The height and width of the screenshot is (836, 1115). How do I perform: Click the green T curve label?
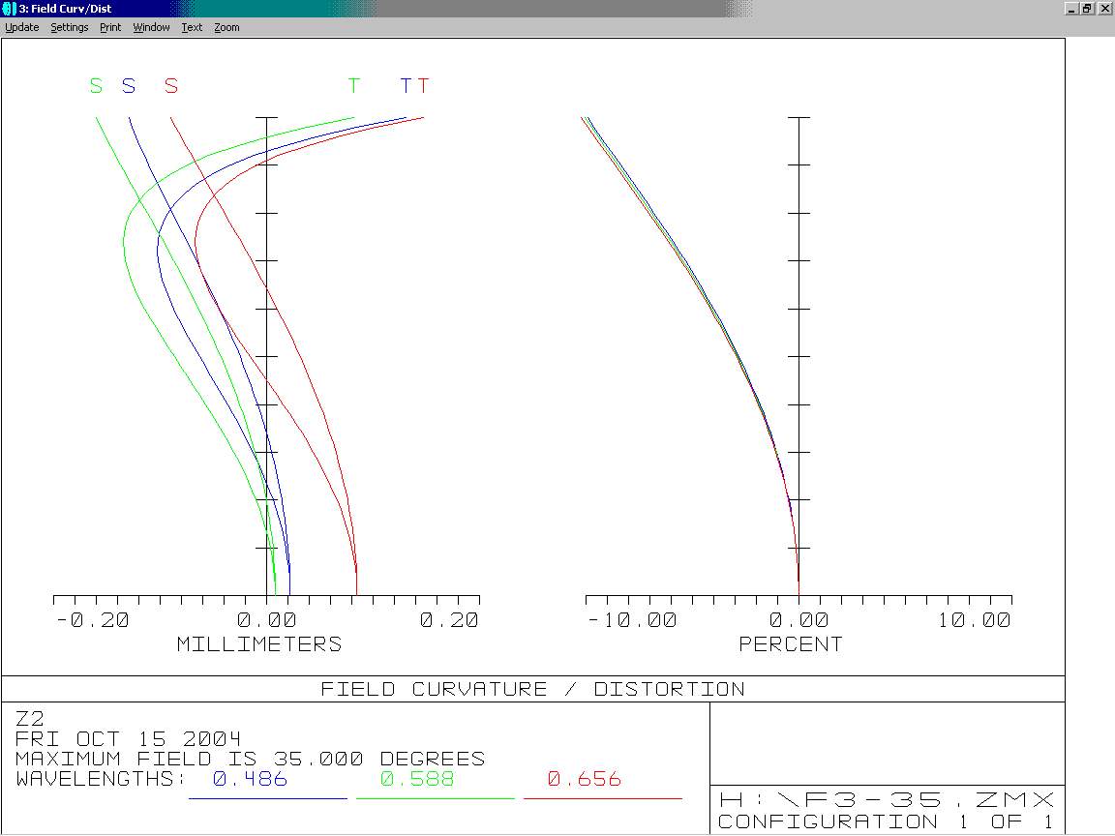click(x=354, y=86)
